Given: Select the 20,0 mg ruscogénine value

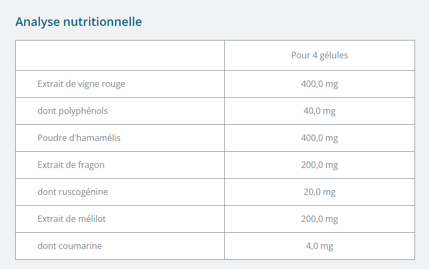Looking at the screenshot, I should 319,192.
